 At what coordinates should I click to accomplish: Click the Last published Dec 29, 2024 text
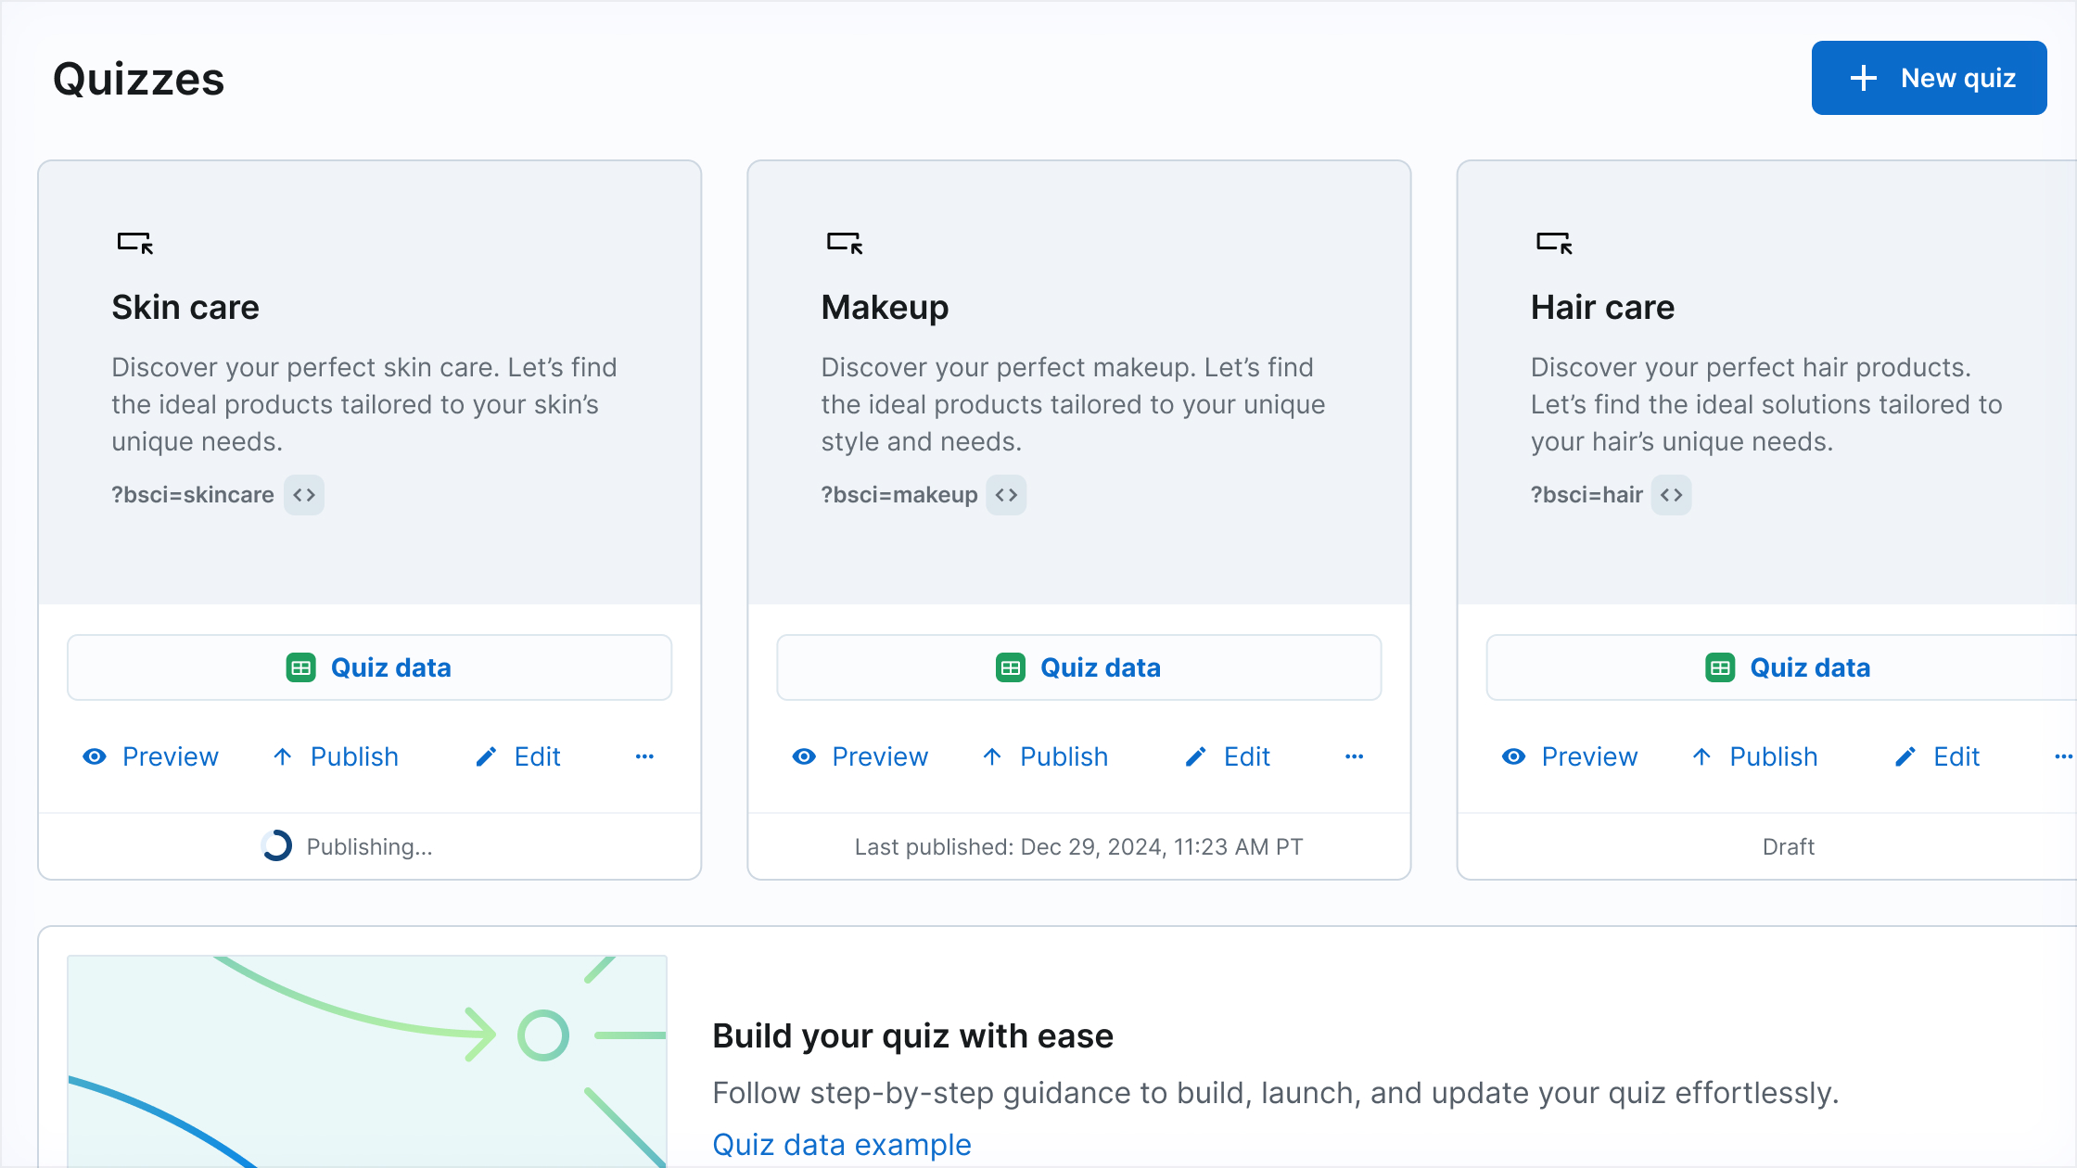pos(1078,846)
